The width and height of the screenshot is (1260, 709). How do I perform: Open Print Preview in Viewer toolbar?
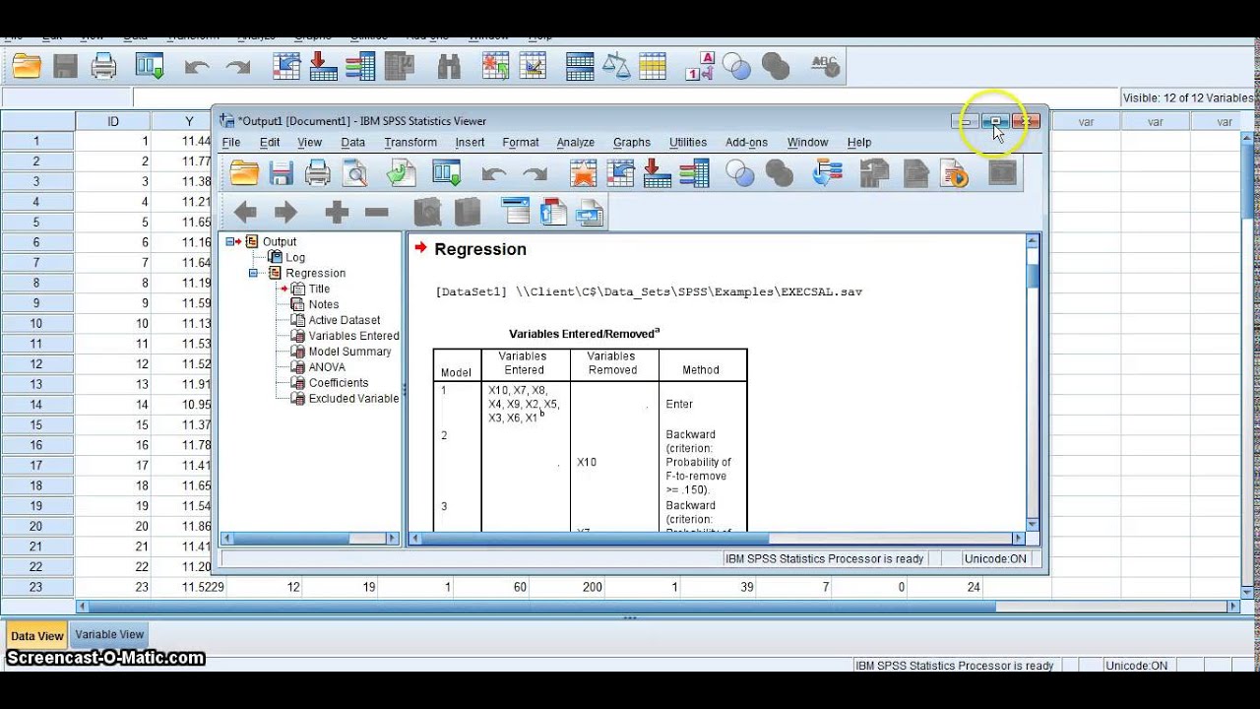pyautogui.click(x=354, y=173)
